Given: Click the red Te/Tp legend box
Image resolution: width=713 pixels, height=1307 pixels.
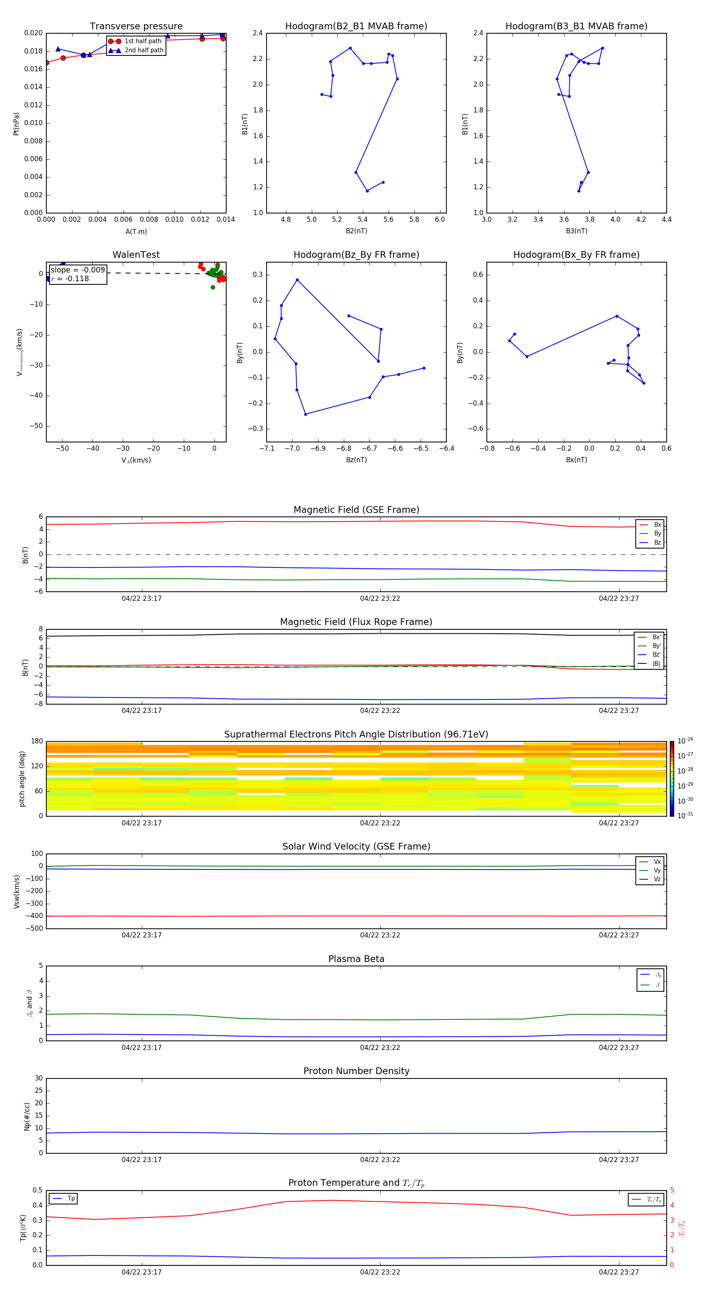Looking at the screenshot, I should [646, 1200].
